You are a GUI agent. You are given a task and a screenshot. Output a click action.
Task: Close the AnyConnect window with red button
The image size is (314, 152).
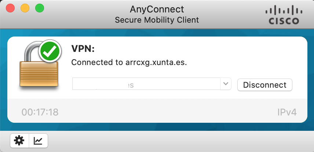point(10,8)
